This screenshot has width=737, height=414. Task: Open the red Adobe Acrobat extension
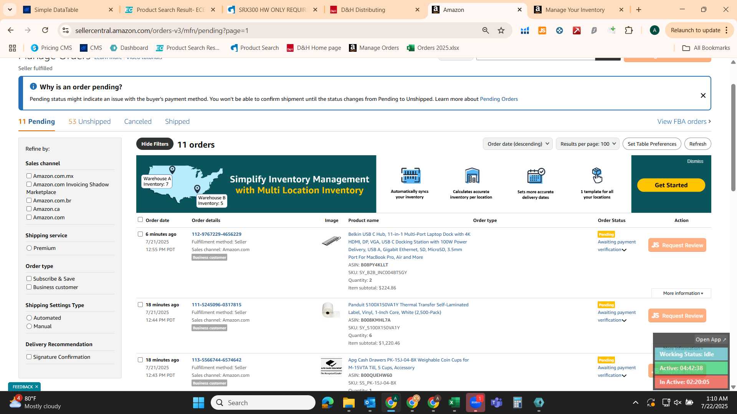(x=577, y=30)
